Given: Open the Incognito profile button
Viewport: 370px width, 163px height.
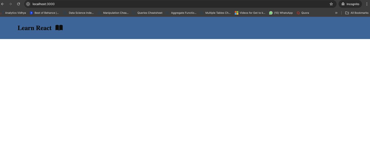Looking at the screenshot, I should click(350, 4).
